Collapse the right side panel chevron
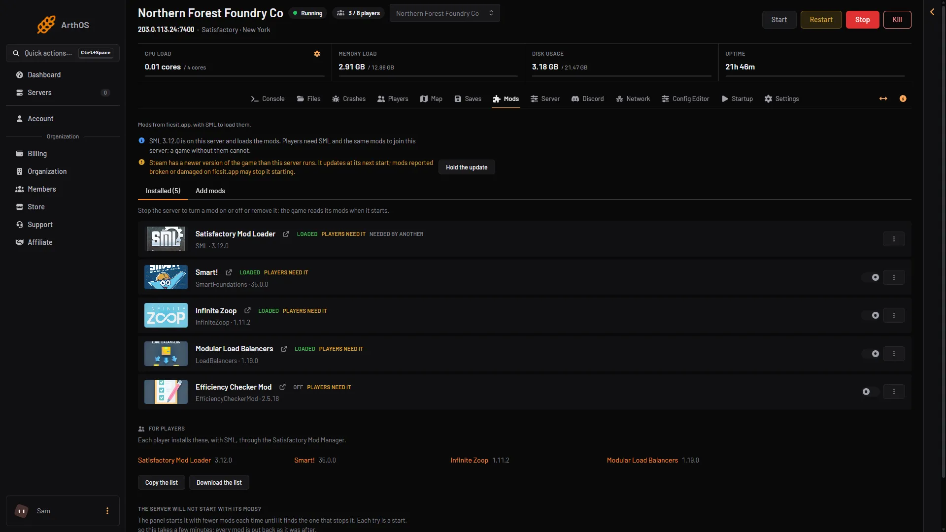 tap(932, 12)
